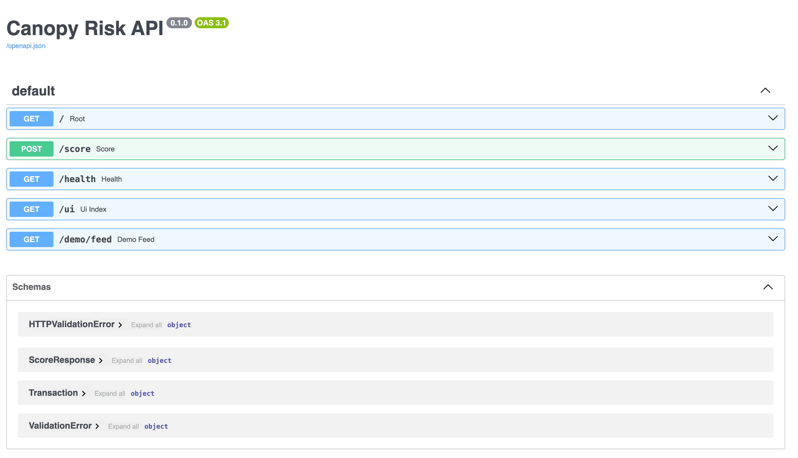Click the Transaction schema name

(53, 393)
